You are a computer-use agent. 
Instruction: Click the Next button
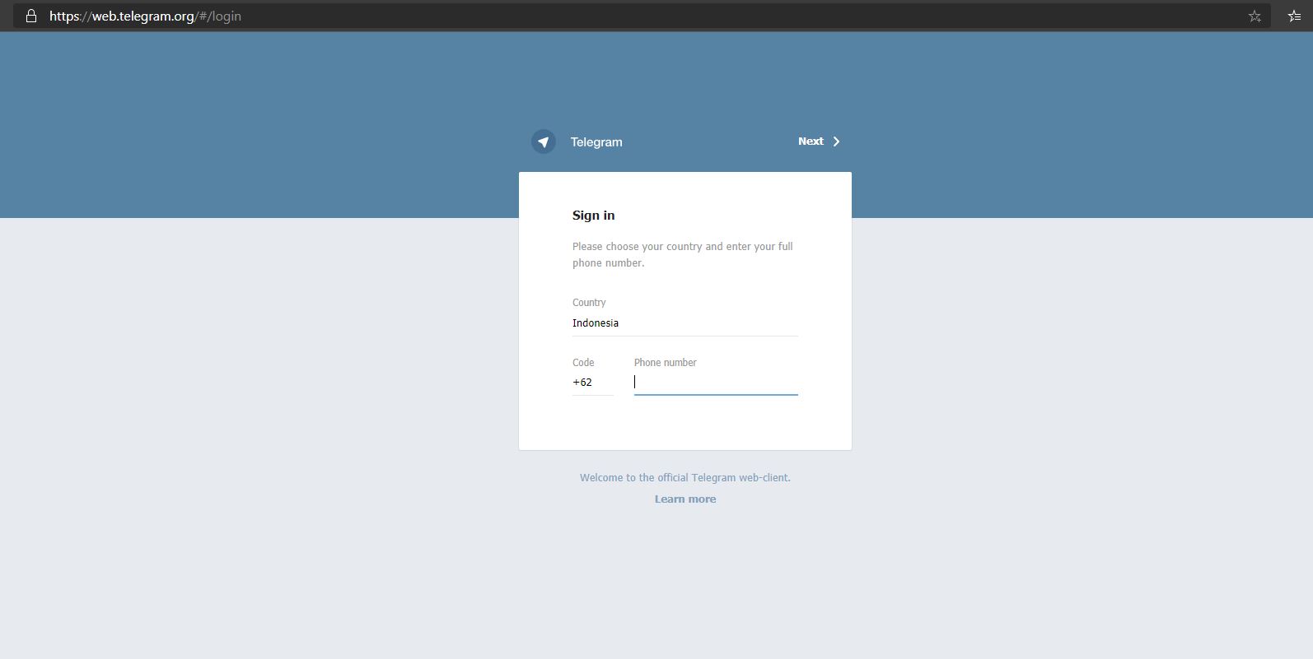[x=819, y=142]
